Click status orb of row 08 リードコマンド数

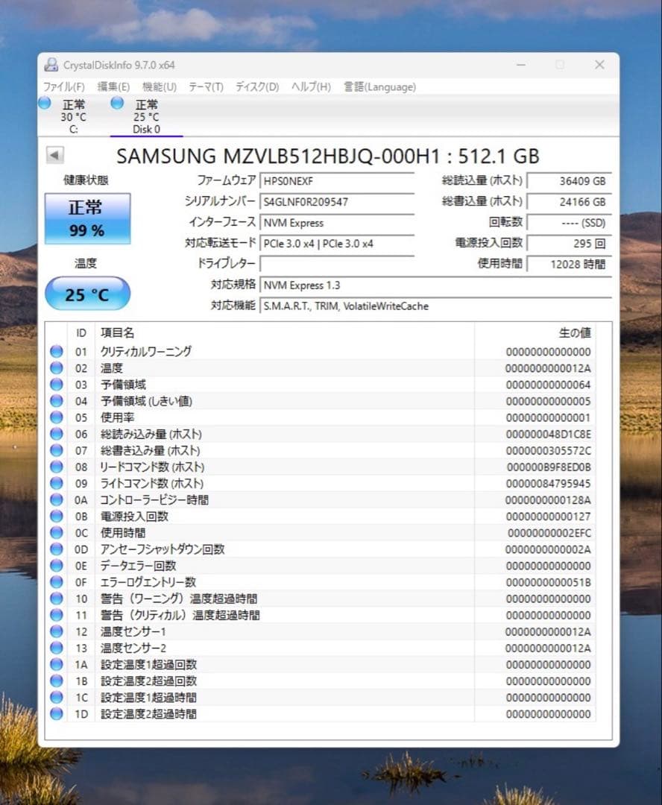tap(57, 467)
